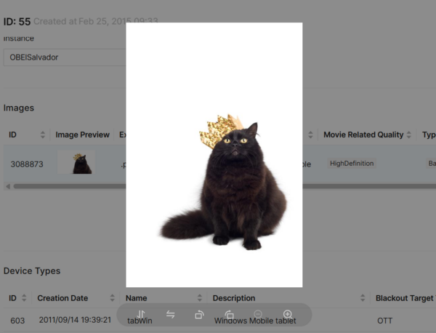Viewport: 436px width, 333px height.
Task: Sort Device Types by Description column
Action: pos(362,298)
